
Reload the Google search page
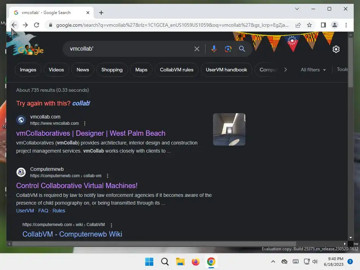coord(37,25)
